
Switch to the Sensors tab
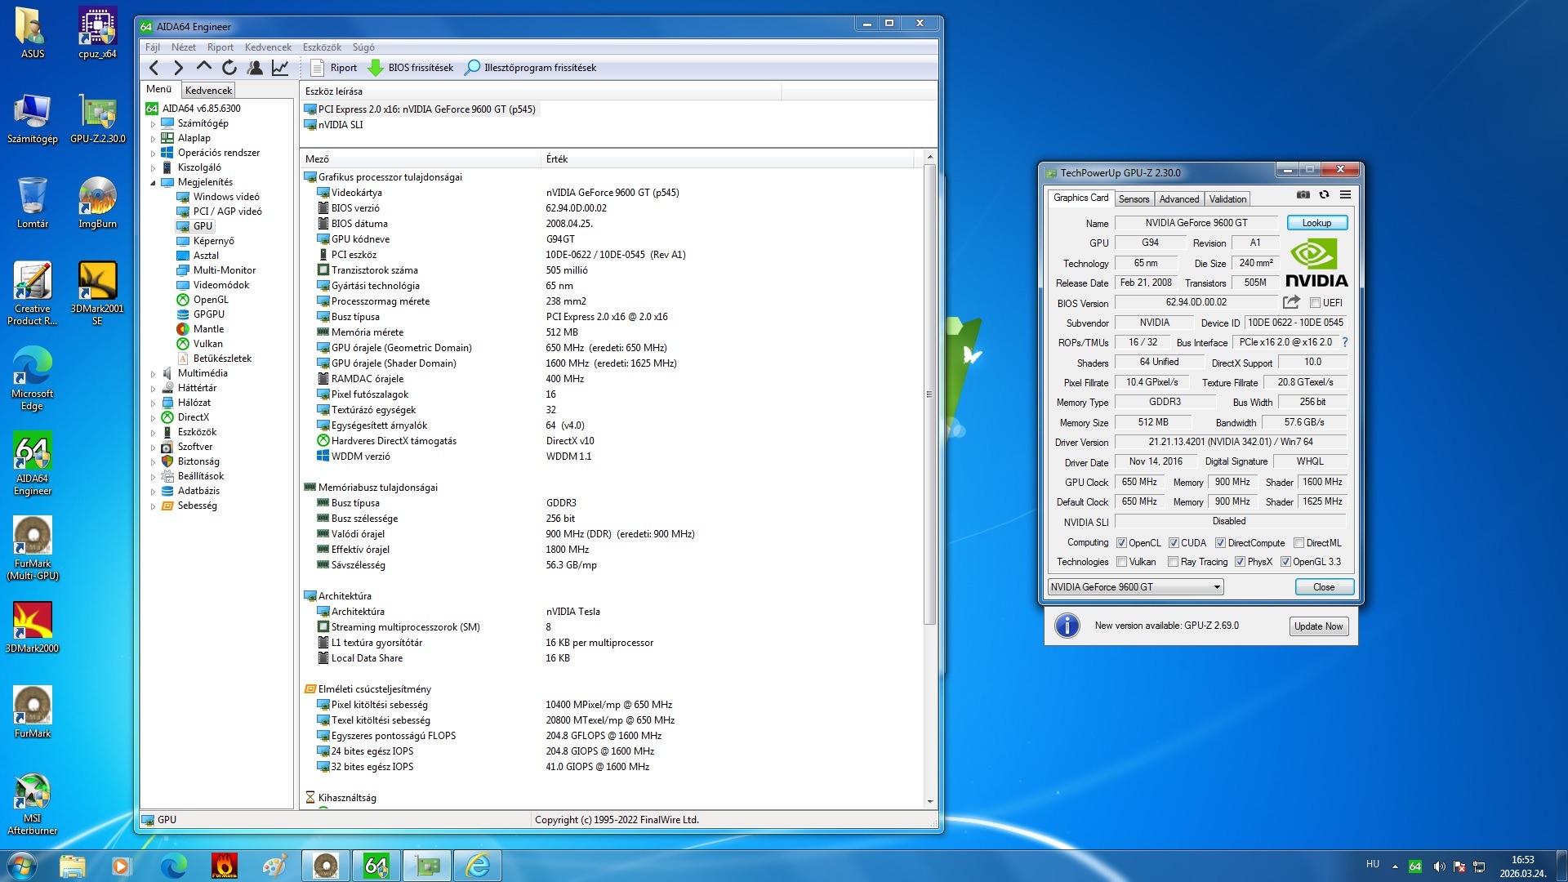pyautogui.click(x=1134, y=199)
